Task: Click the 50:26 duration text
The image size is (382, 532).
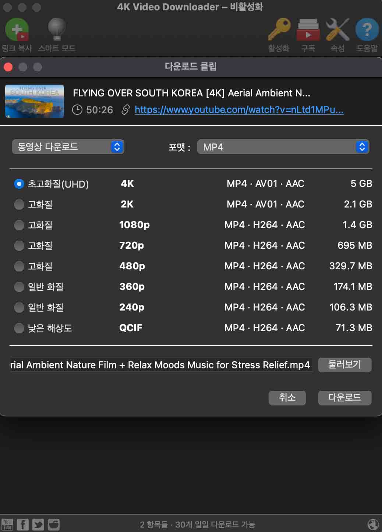Action: (99, 110)
